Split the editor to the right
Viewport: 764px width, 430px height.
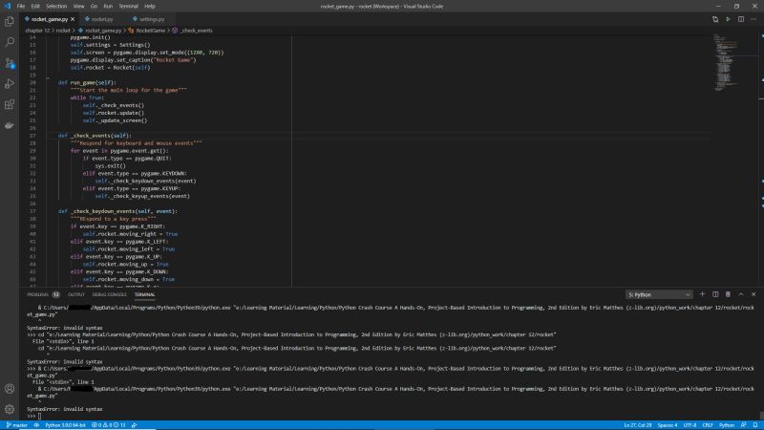pos(741,19)
